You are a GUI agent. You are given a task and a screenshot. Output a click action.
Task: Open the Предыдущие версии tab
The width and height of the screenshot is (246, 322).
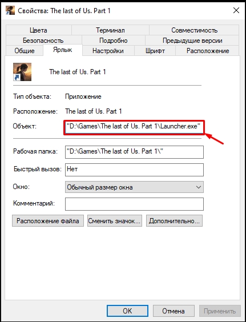(x=192, y=40)
